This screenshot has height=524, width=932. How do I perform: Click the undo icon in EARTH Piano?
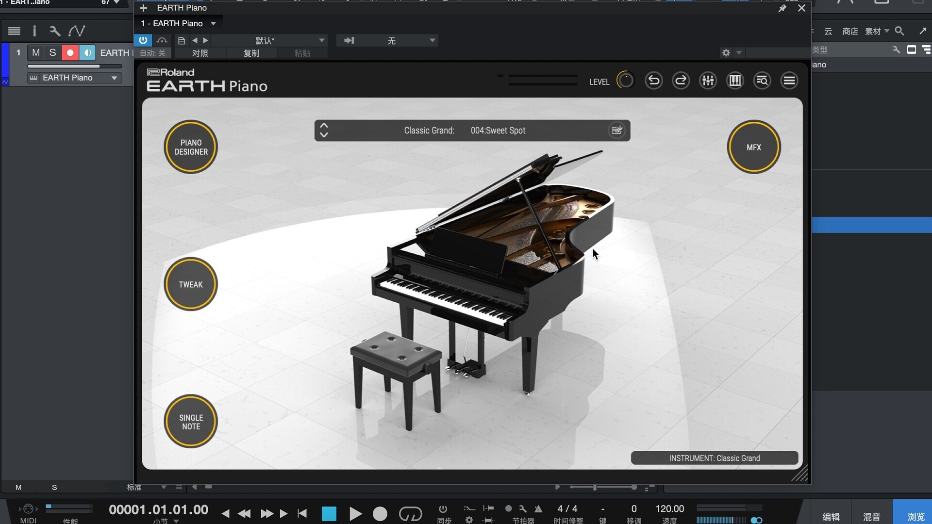654,81
